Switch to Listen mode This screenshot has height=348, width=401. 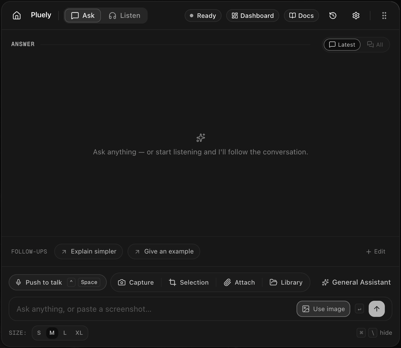click(124, 15)
